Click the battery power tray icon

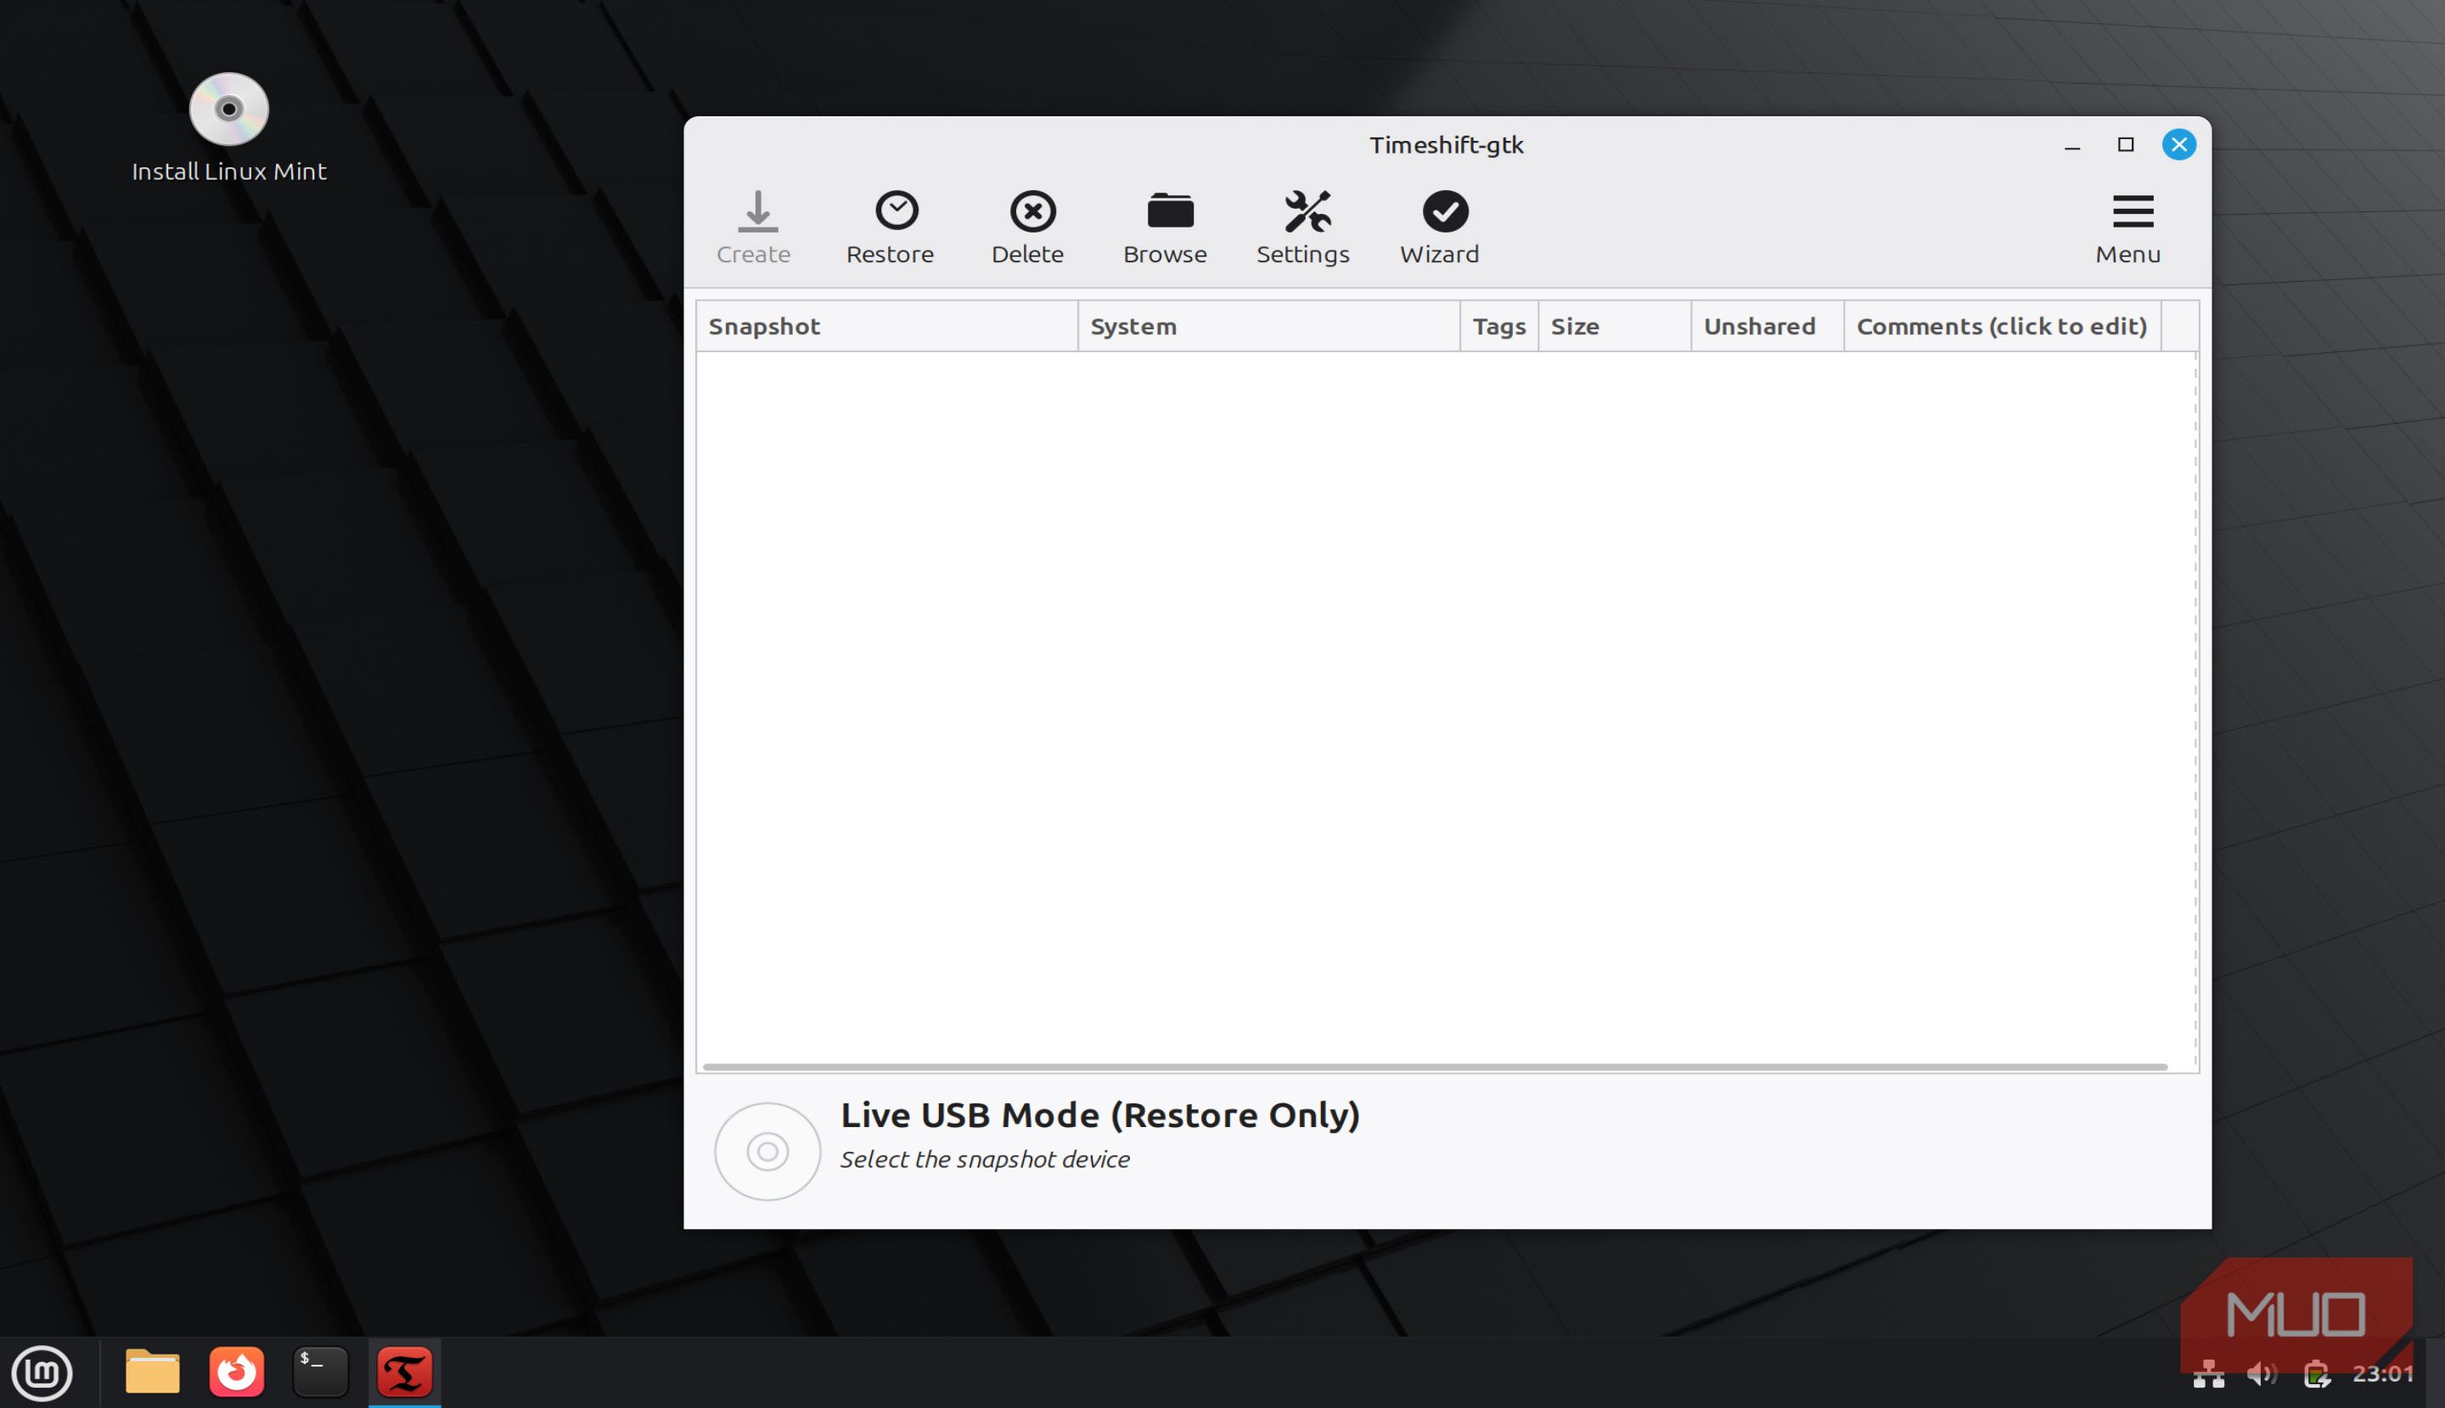[2316, 1374]
